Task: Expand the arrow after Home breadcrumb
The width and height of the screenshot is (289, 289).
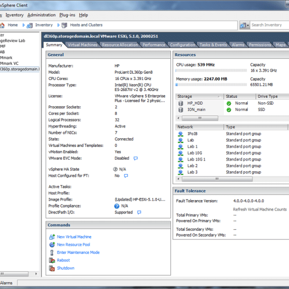Action: [23, 25]
